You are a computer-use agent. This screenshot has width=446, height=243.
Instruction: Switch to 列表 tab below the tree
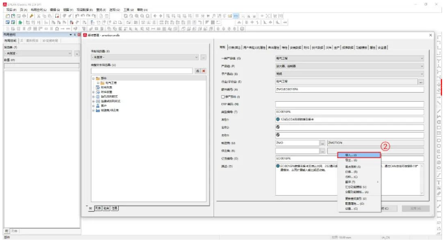click(x=98, y=209)
